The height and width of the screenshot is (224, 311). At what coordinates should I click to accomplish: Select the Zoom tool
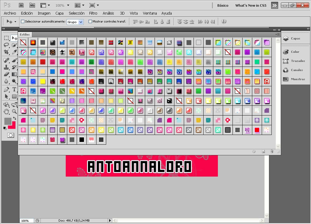point(14,112)
